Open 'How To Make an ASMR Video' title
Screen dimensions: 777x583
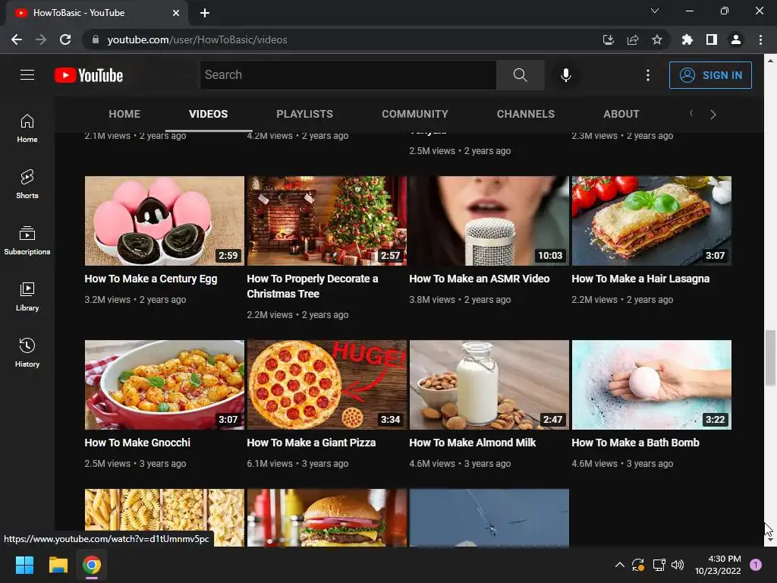[x=480, y=279]
